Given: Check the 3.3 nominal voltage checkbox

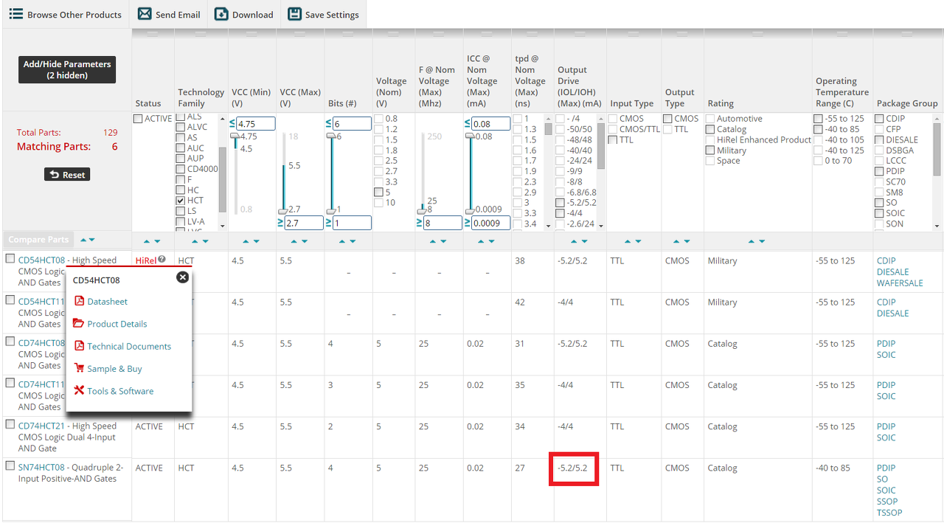Looking at the screenshot, I should (x=378, y=181).
